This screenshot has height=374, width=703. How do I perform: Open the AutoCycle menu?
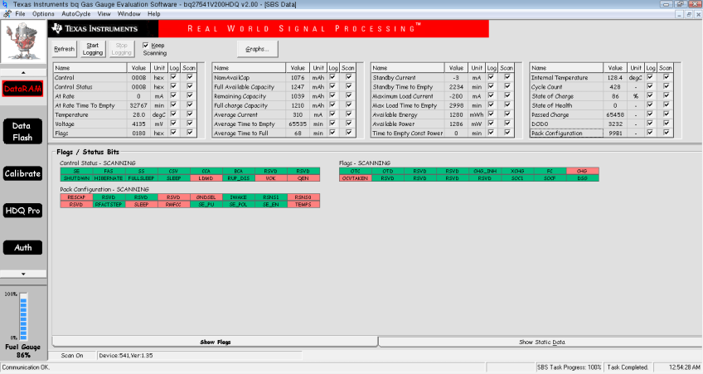click(x=76, y=14)
